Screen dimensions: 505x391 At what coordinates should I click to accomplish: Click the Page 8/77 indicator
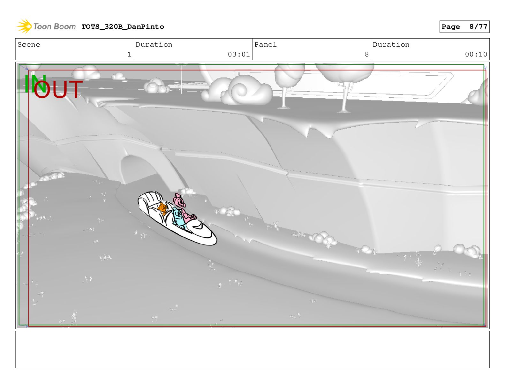click(464, 27)
